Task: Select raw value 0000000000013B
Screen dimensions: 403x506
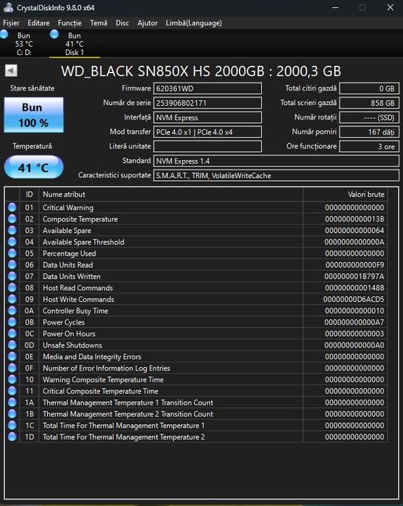Action: (355, 219)
